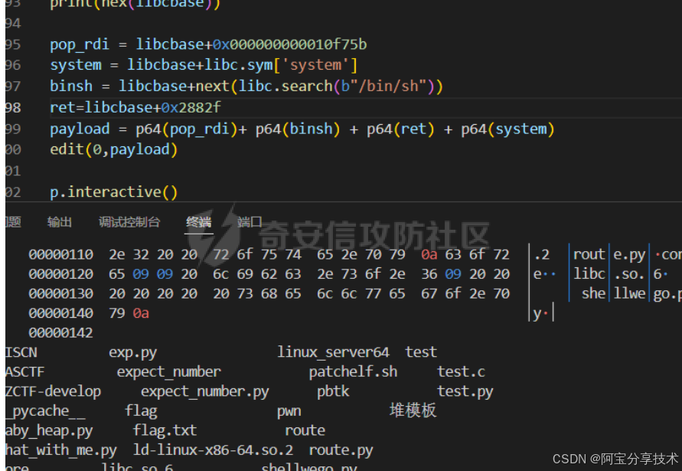Screen dimensions: 682x471
Task: Click hexdump offset 00000142
Action: click(x=61, y=332)
